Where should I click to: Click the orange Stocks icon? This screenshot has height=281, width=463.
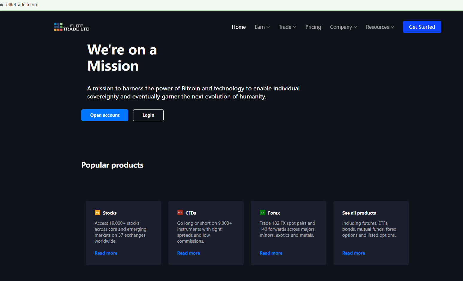(98, 212)
